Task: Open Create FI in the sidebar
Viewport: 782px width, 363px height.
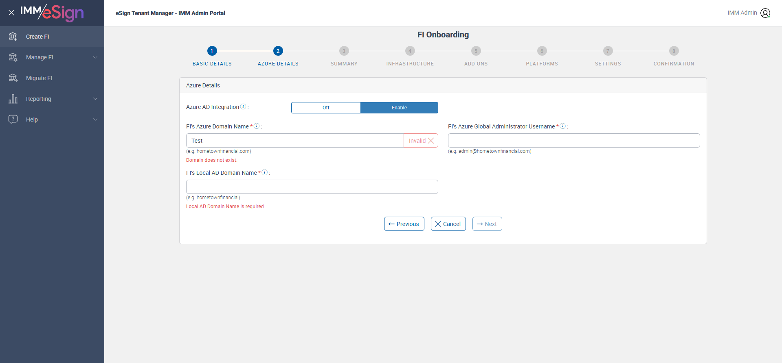Action: tap(52, 37)
